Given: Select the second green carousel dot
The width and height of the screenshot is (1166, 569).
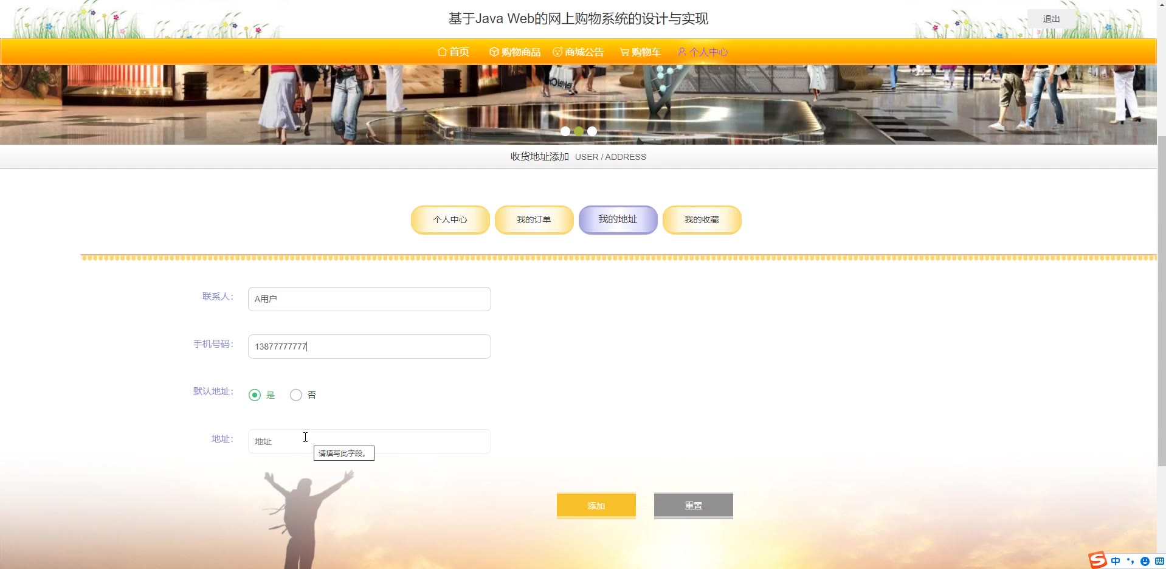Looking at the screenshot, I should [579, 131].
